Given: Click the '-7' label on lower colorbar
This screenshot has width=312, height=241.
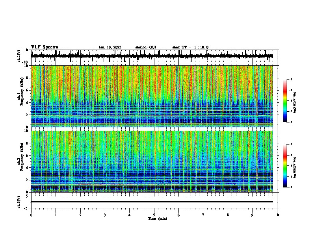Looking at the screenshot, I should pyautogui.click(x=291, y=187).
